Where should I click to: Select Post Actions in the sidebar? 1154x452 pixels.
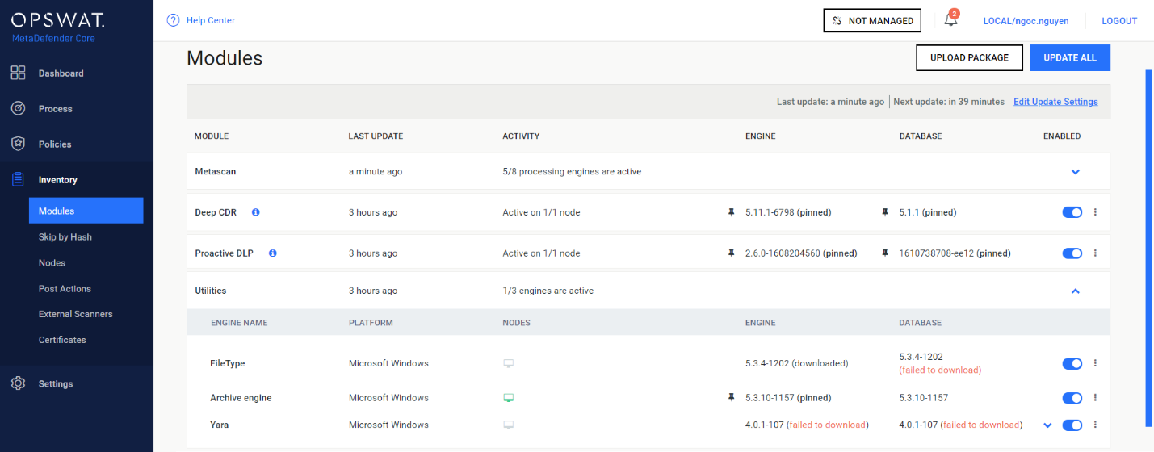coord(65,289)
